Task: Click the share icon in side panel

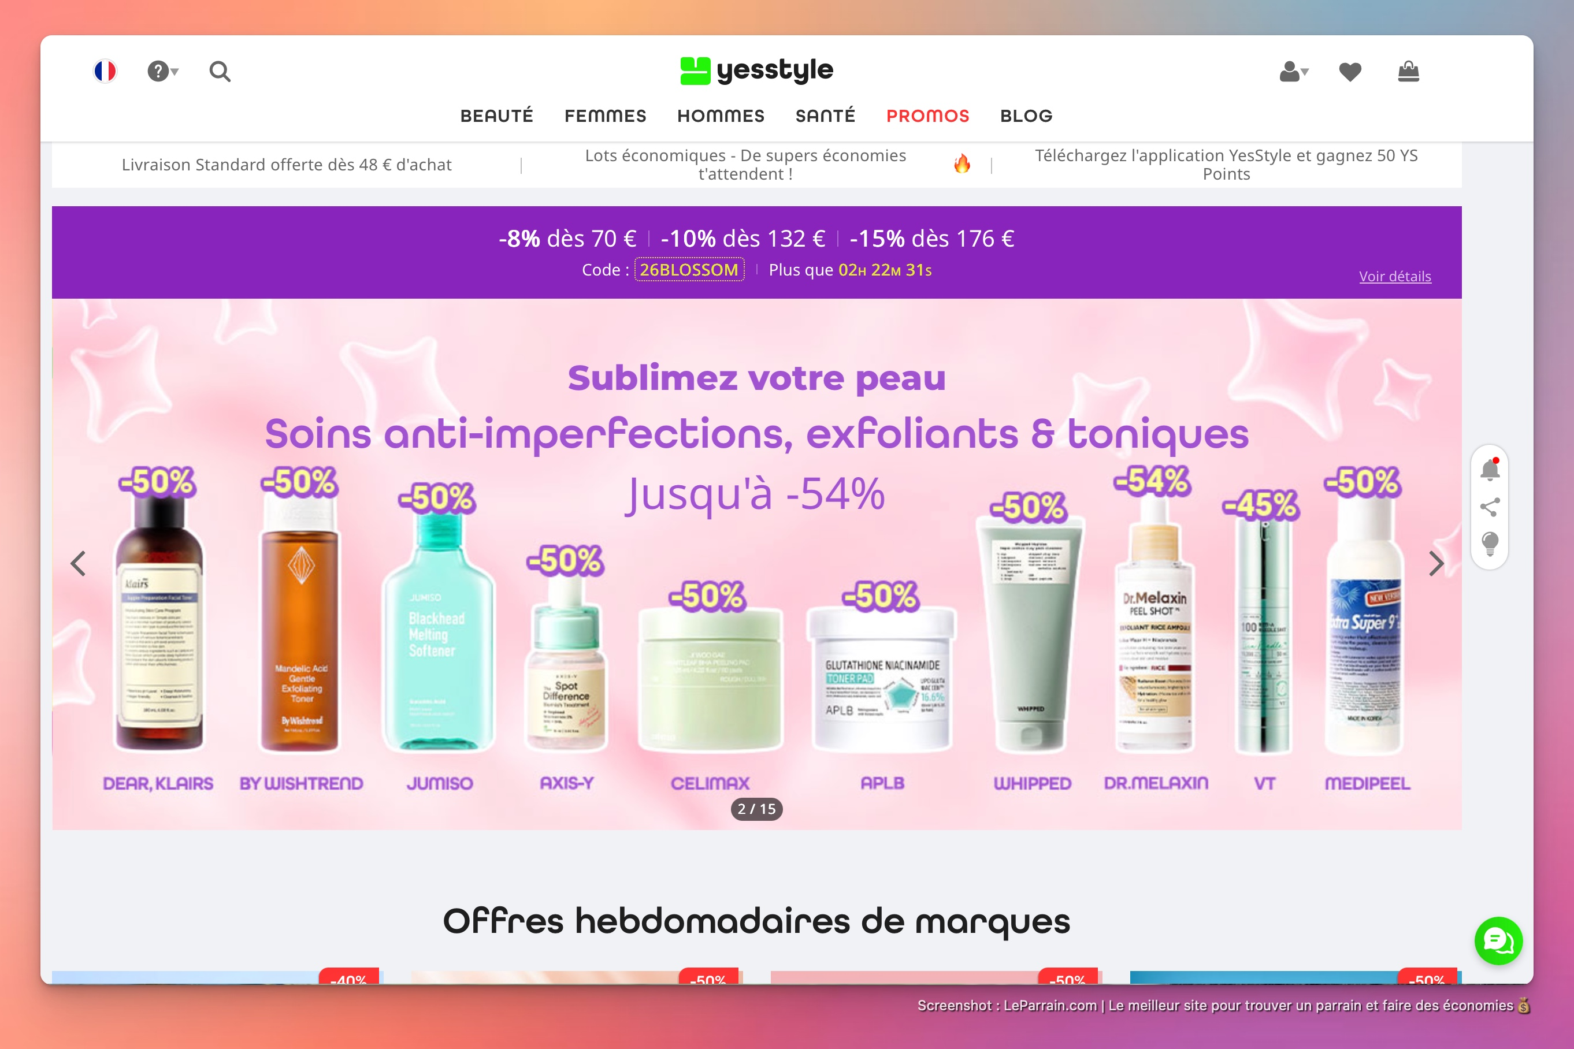Action: [x=1490, y=507]
